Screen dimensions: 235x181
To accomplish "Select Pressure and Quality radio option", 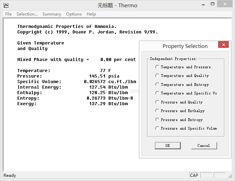I will coord(157,102).
